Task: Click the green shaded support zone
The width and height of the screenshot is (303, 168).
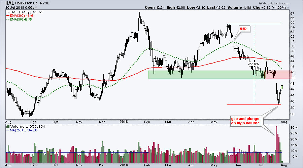Action: pyautogui.click(x=207, y=75)
